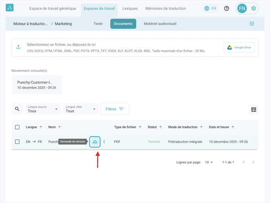Open the column layout table icon
This screenshot has height=203, width=270.
(x=254, y=110)
